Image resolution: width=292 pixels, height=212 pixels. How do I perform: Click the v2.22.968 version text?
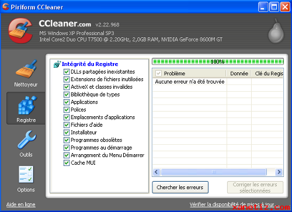(107, 25)
